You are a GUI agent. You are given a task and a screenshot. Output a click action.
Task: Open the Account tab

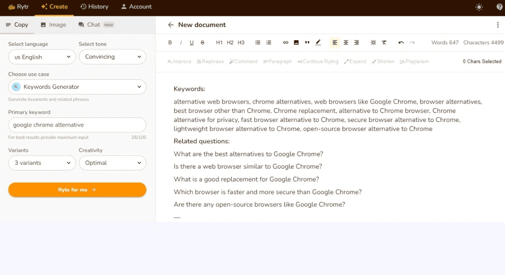point(136,7)
